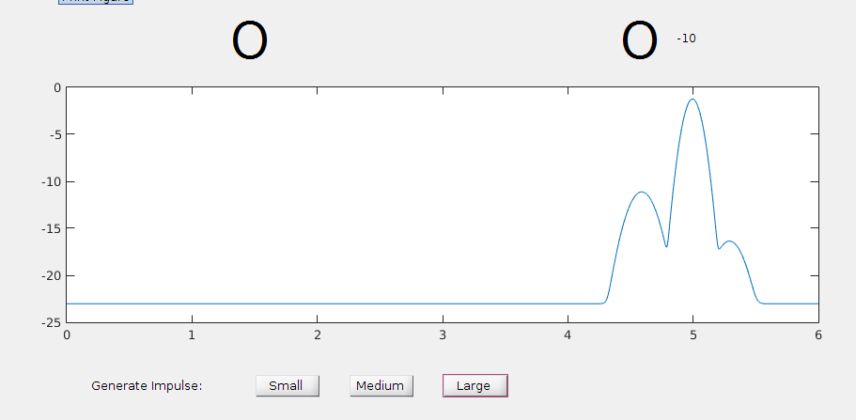Click the x-axis tick label 2

[317, 334]
